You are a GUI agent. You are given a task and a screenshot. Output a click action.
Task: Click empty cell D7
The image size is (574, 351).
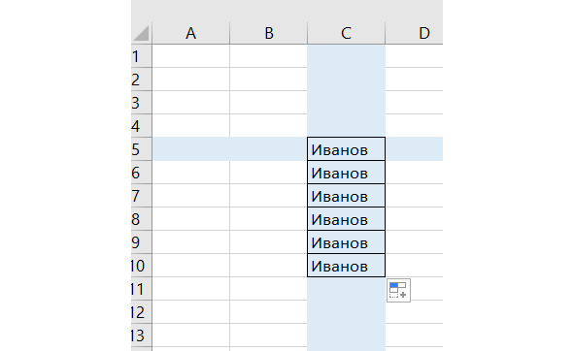415,196
